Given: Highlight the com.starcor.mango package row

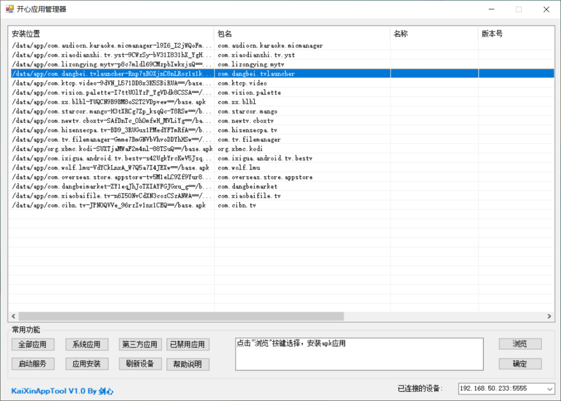Looking at the screenshot, I should tap(281, 111).
